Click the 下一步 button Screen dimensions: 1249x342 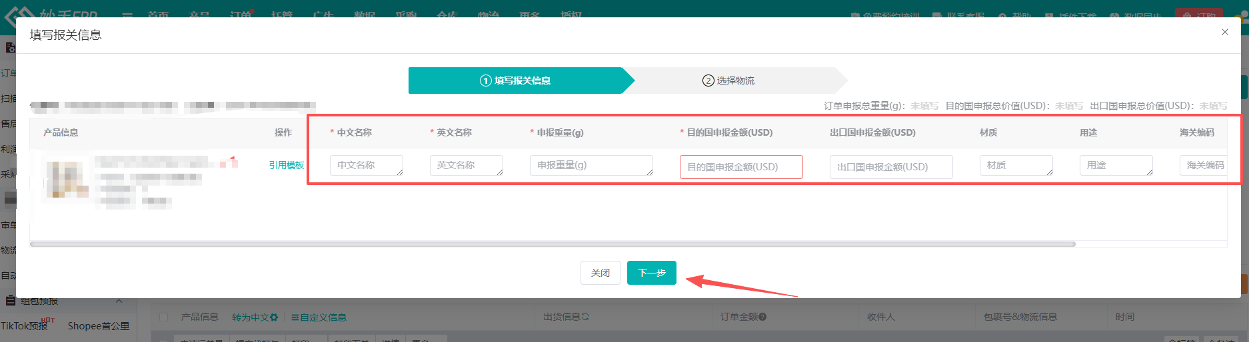[652, 273]
